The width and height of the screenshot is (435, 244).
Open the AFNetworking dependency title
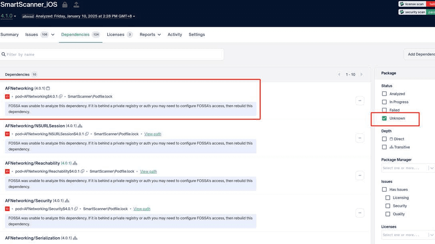coord(19,88)
